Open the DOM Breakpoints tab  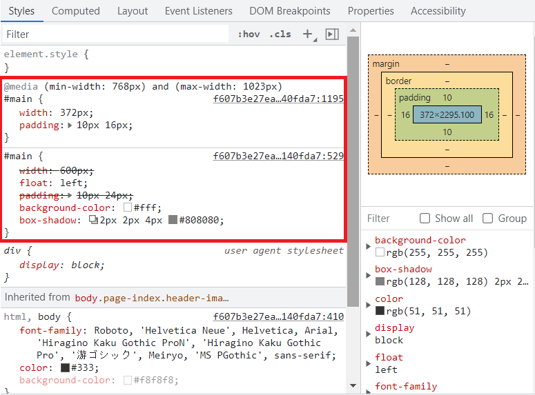point(290,11)
